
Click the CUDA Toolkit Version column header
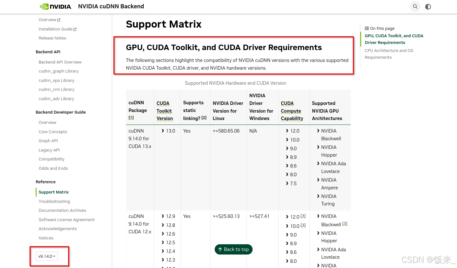[165, 111]
